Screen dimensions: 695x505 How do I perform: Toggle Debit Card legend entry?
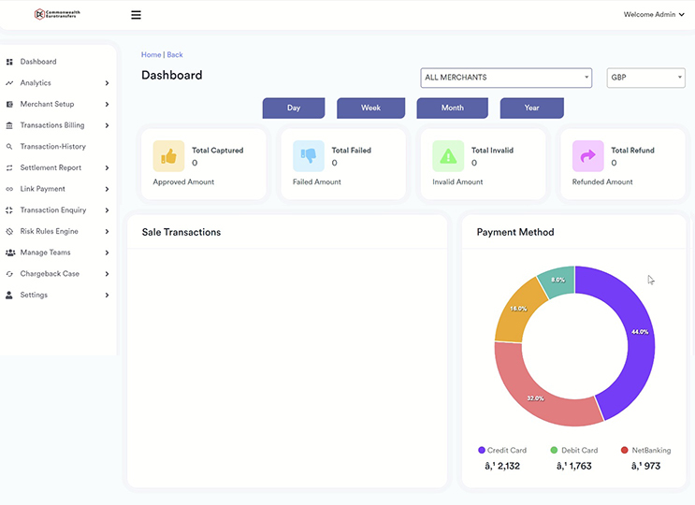574,450
